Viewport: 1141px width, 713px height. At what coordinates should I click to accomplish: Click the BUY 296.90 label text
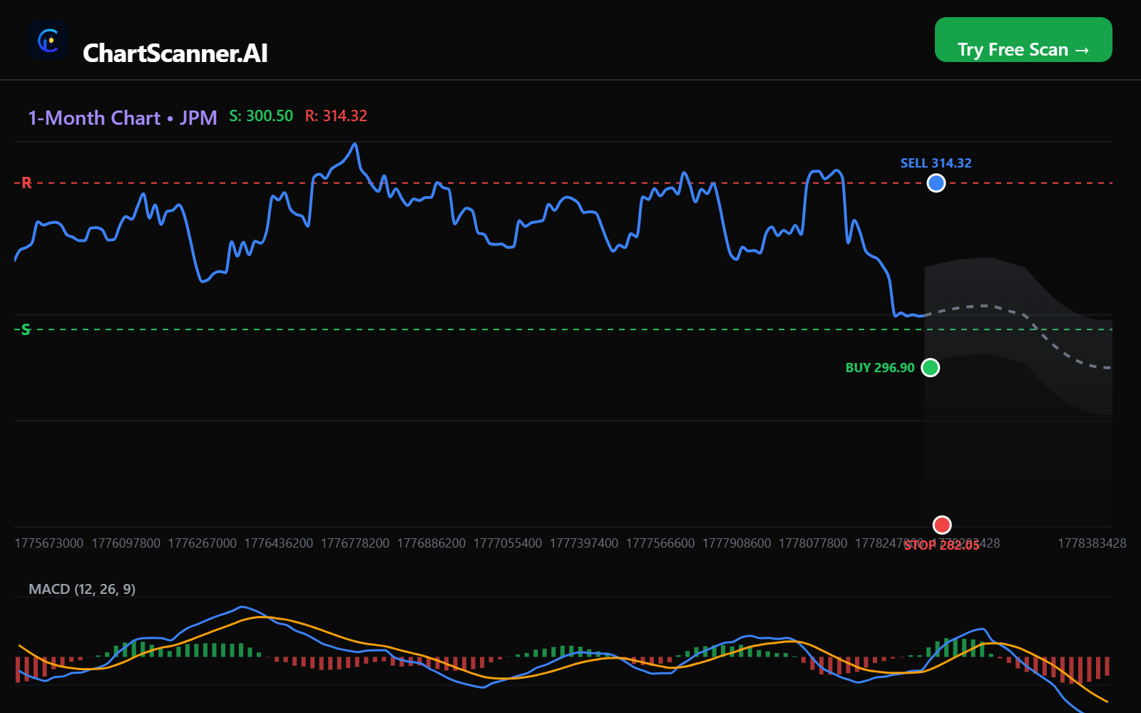pyautogui.click(x=880, y=368)
